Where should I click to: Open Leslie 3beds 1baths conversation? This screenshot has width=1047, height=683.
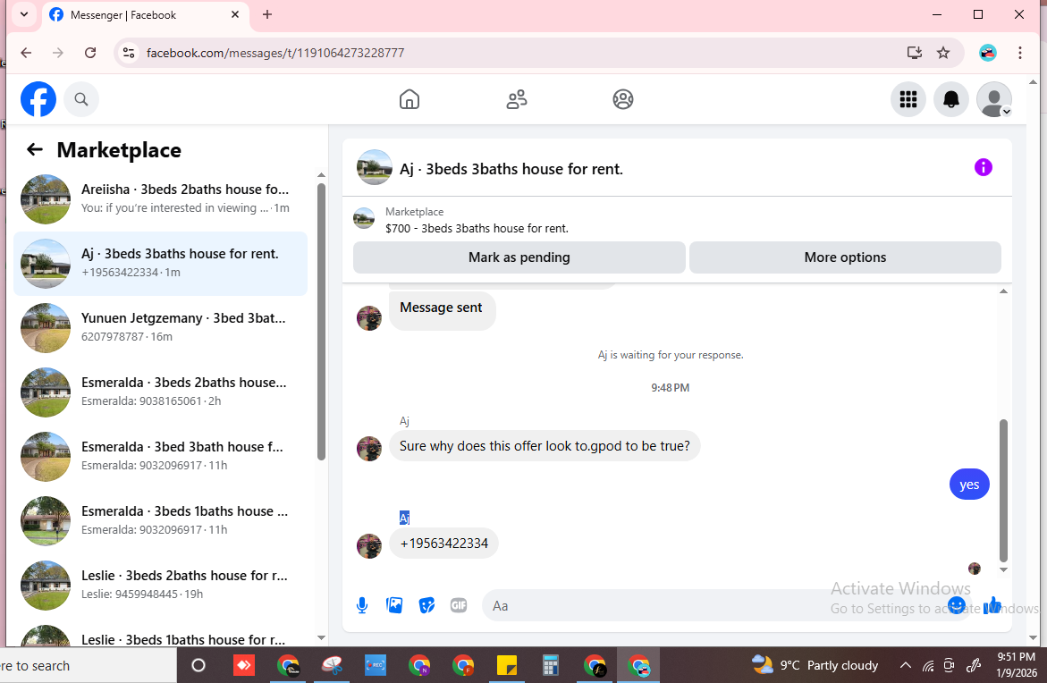tap(160, 634)
